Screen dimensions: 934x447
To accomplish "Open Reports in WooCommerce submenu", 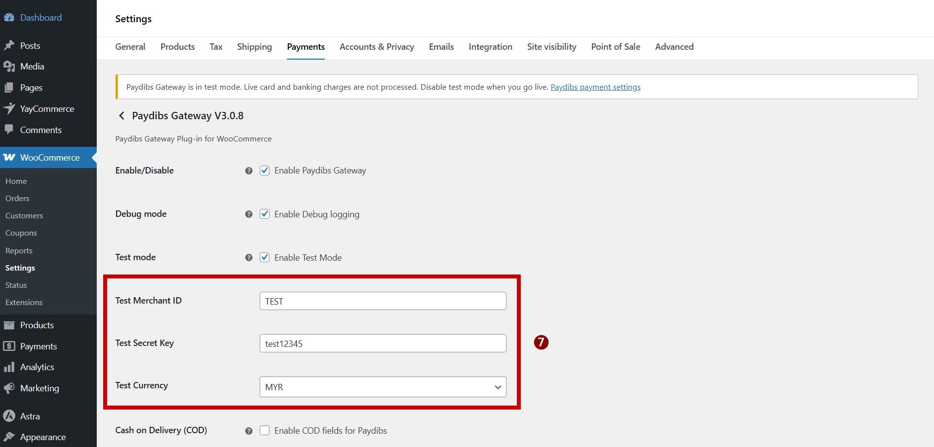I will pos(19,251).
